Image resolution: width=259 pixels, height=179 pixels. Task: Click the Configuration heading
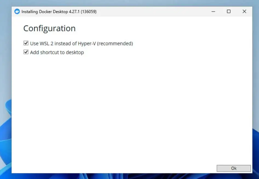50,28
